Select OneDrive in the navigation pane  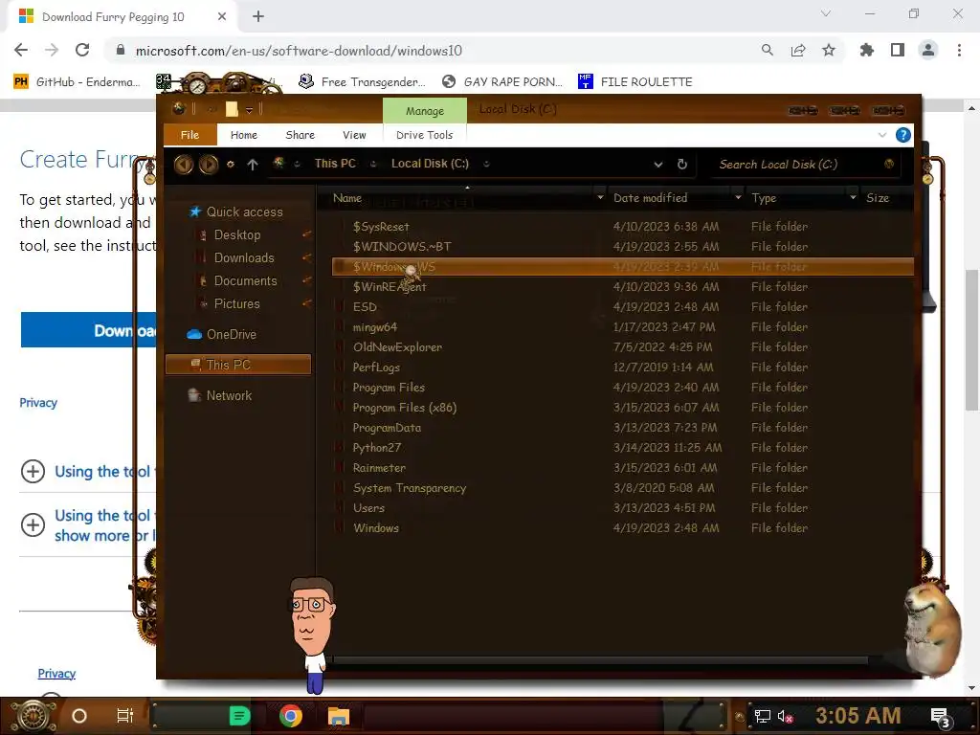pos(232,334)
